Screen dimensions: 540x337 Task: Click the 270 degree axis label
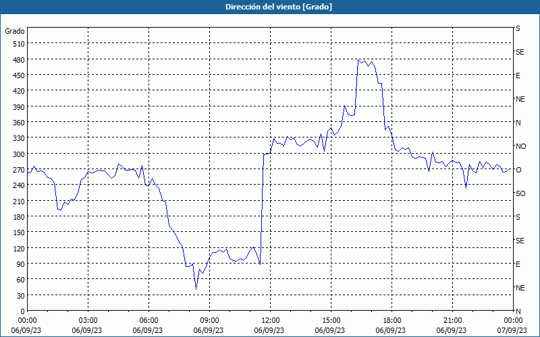tap(20, 170)
